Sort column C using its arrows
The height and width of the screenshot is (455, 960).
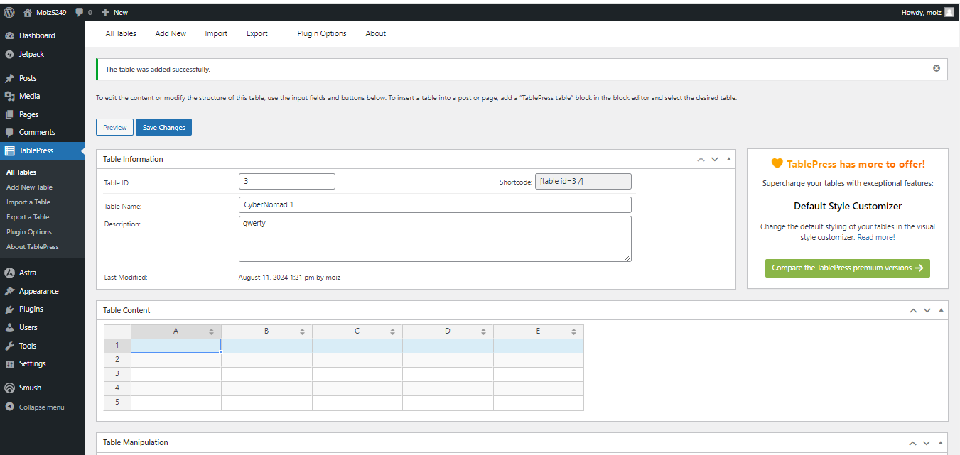(x=392, y=331)
